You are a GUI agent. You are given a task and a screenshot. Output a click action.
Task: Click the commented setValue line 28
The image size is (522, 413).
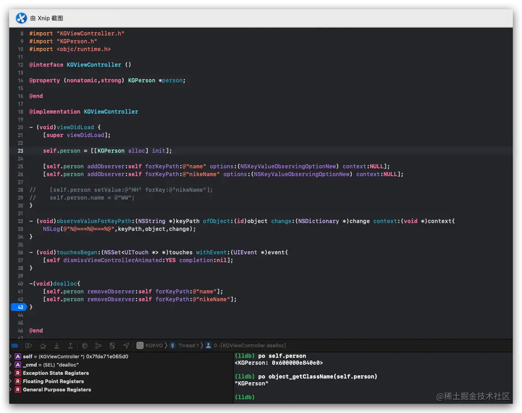pos(121,190)
